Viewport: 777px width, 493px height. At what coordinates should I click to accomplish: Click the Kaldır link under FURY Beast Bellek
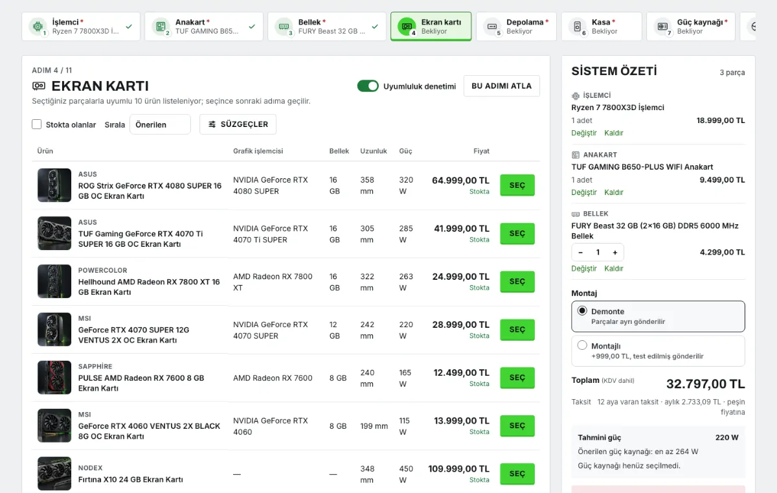pos(614,268)
